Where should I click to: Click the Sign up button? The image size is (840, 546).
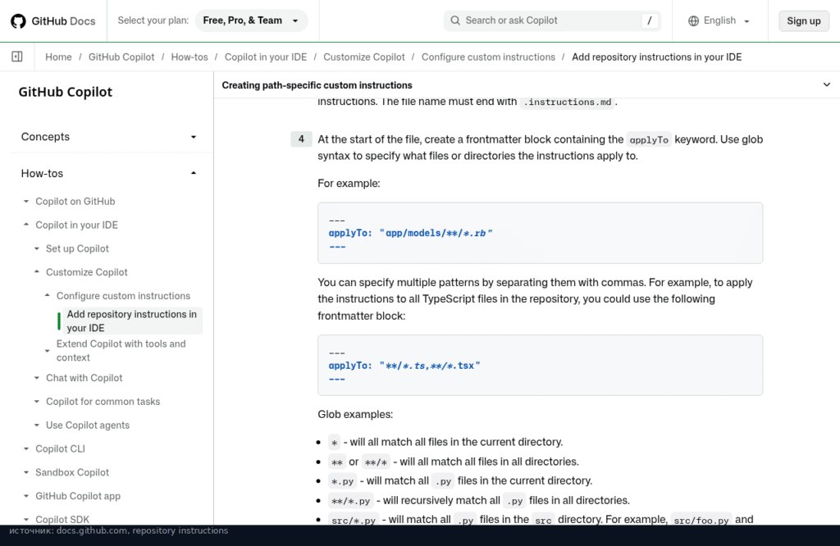click(x=804, y=20)
